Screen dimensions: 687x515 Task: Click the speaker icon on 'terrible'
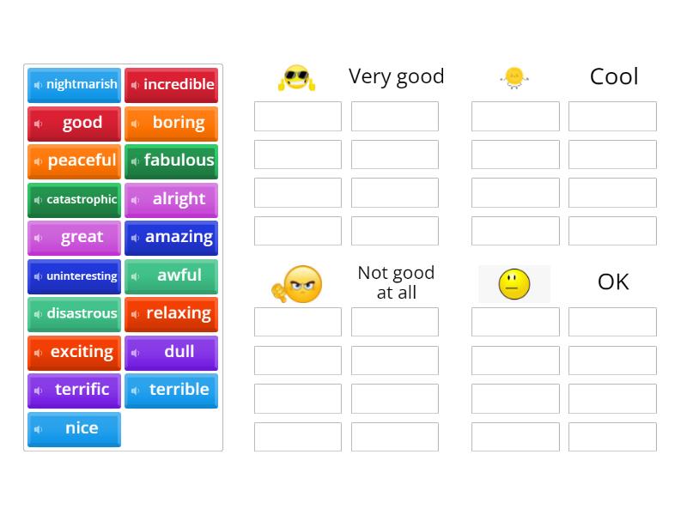(137, 391)
